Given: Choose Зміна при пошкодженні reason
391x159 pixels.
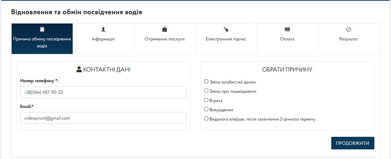Looking at the screenshot, I should pyautogui.click(x=206, y=90).
